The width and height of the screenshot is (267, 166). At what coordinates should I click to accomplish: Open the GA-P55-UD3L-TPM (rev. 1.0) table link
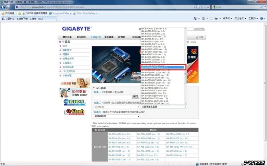coord(179,147)
